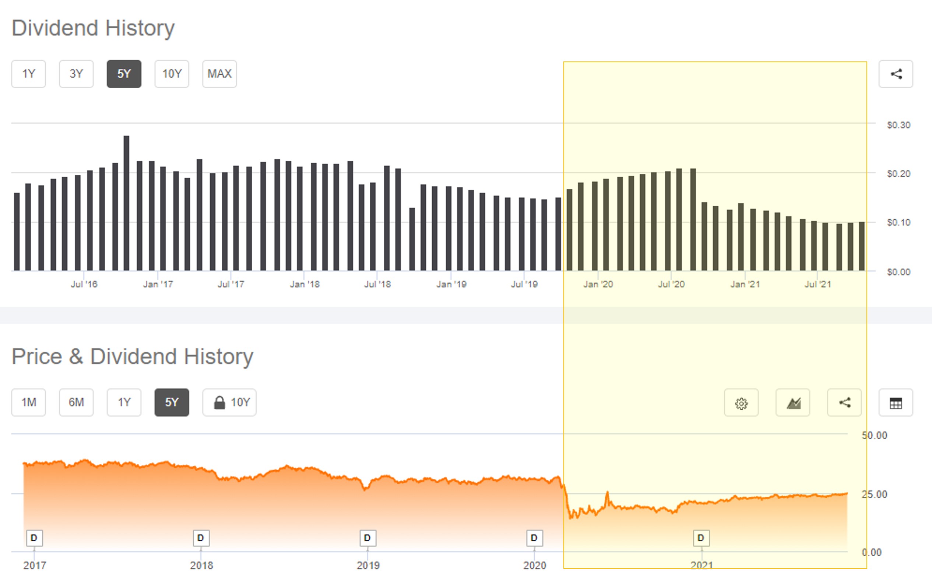Click the 'Dividend History' heading
Viewport: 932px width, 585px height.
tap(93, 28)
